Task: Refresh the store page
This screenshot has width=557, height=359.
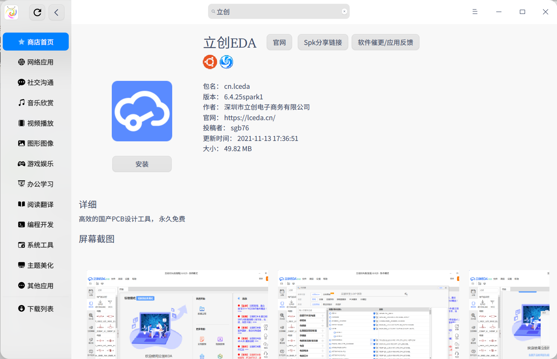Action: pyautogui.click(x=37, y=12)
